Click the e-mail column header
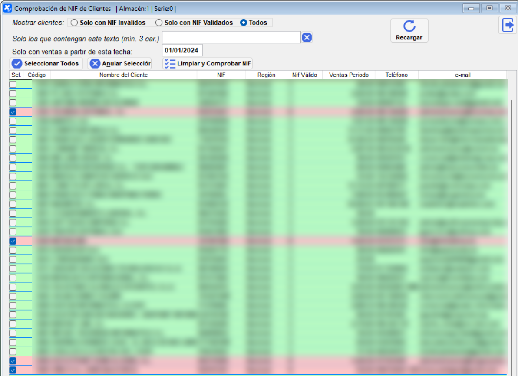The width and height of the screenshot is (518, 376). (x=462, y=75)
